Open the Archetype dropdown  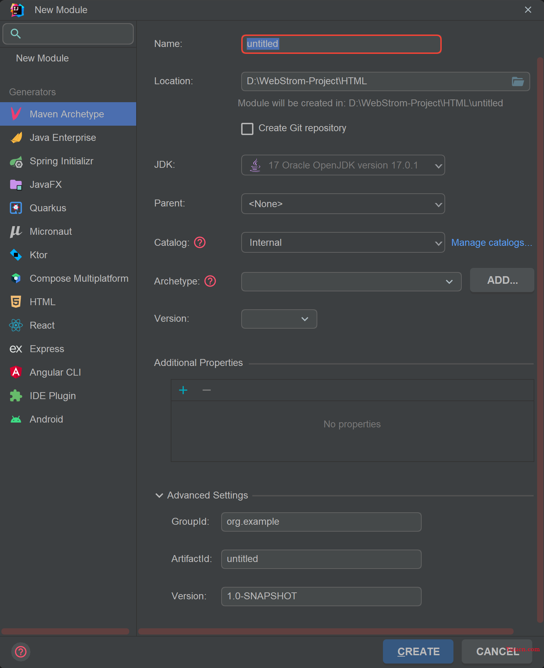coord(351,282)
